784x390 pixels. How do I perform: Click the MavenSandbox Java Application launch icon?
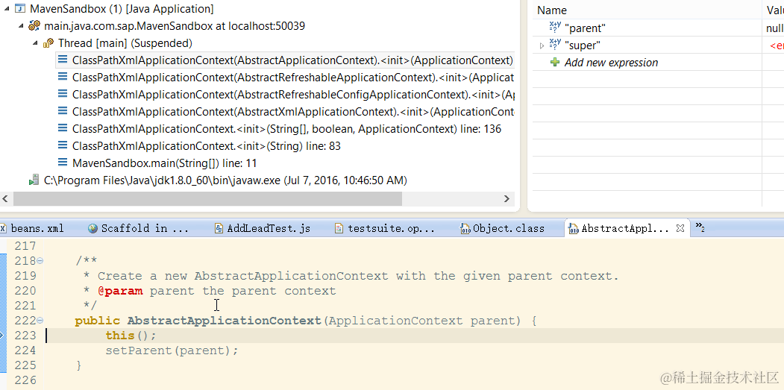click(20, 9)
